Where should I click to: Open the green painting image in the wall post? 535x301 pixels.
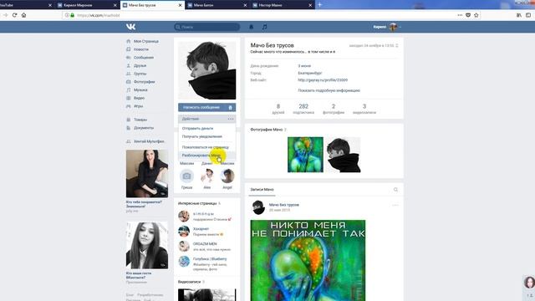click(308, 260)
